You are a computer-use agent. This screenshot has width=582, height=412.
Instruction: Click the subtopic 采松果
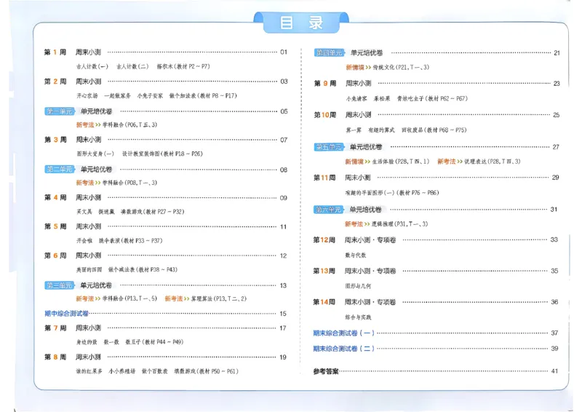381,99
